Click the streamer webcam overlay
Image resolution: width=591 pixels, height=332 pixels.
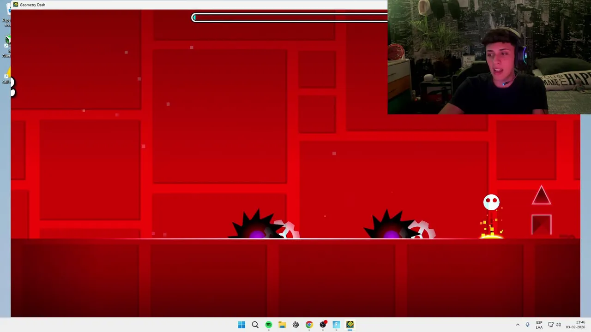tap(489, 57)
